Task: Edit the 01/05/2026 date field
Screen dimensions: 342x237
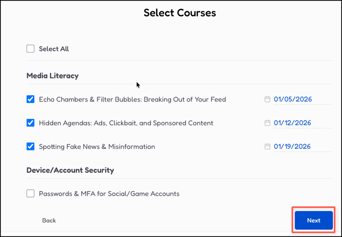Action: (x=293, y=99)
